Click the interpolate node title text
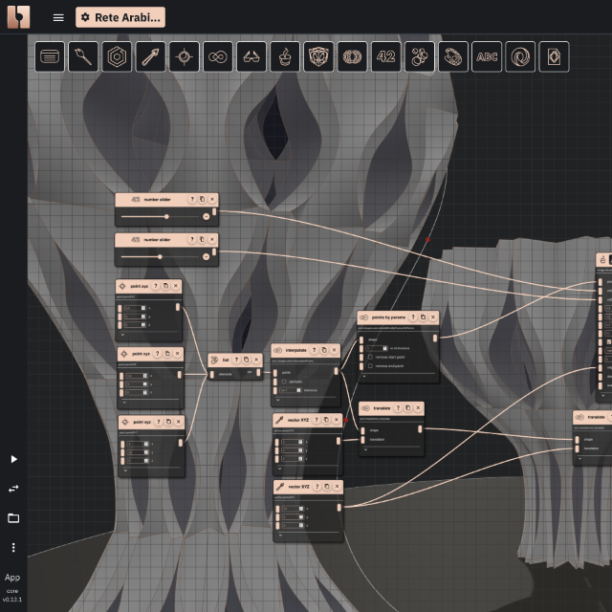 (x=295, y=350)
